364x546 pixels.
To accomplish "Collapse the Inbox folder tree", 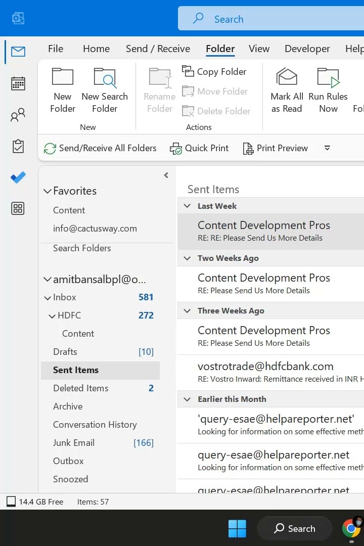I will [x=48, y=298].
